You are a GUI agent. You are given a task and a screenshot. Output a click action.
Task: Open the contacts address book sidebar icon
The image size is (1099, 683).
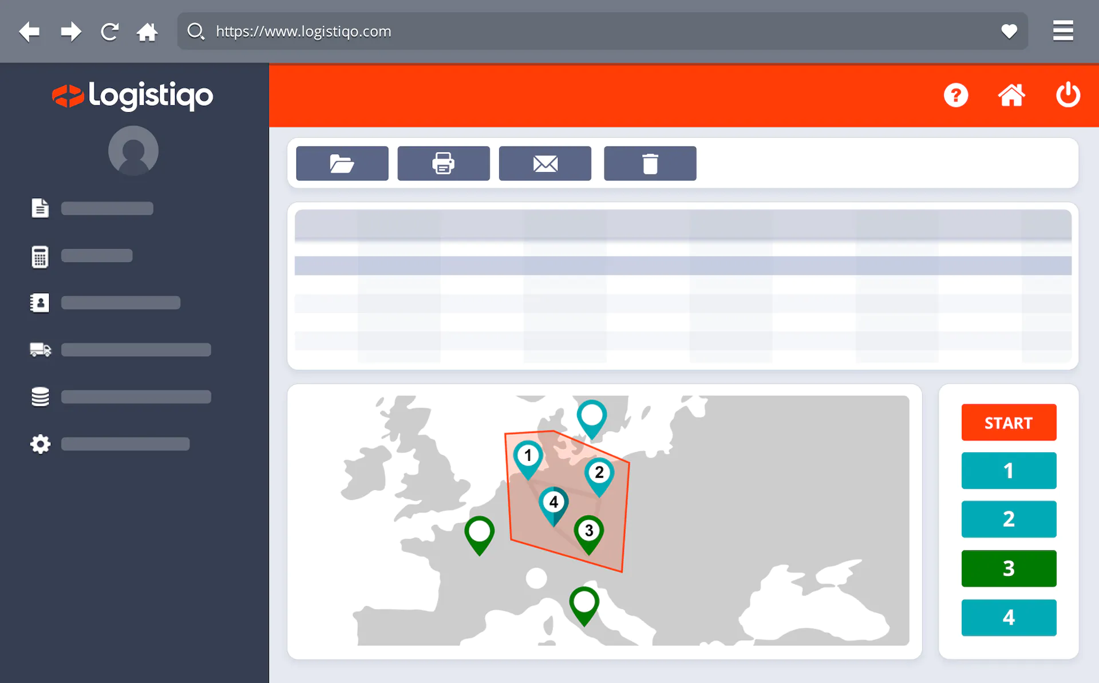point(40,303)
